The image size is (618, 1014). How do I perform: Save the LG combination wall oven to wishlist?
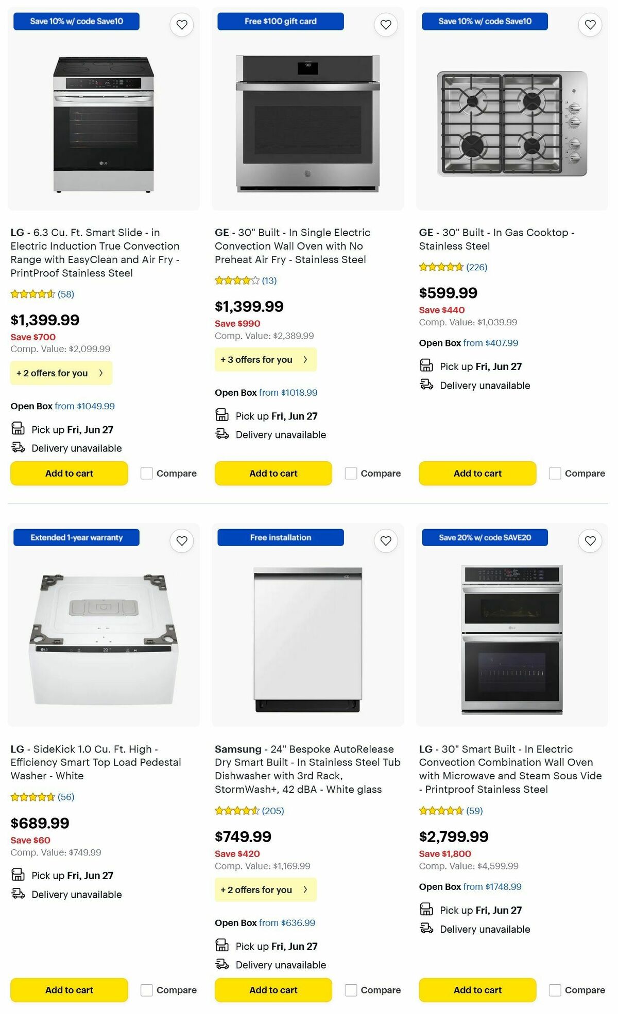590,541
